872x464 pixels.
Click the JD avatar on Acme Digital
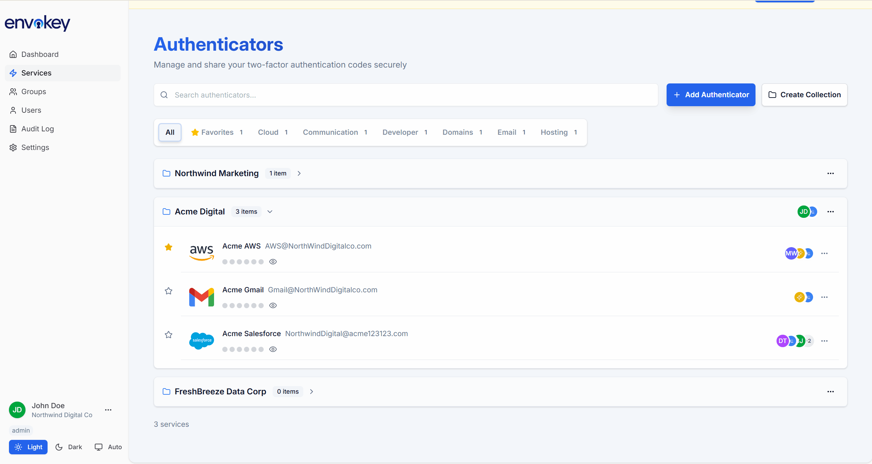point(803,212)
